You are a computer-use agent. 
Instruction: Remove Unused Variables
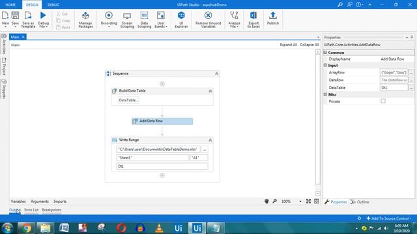(208, 19)
